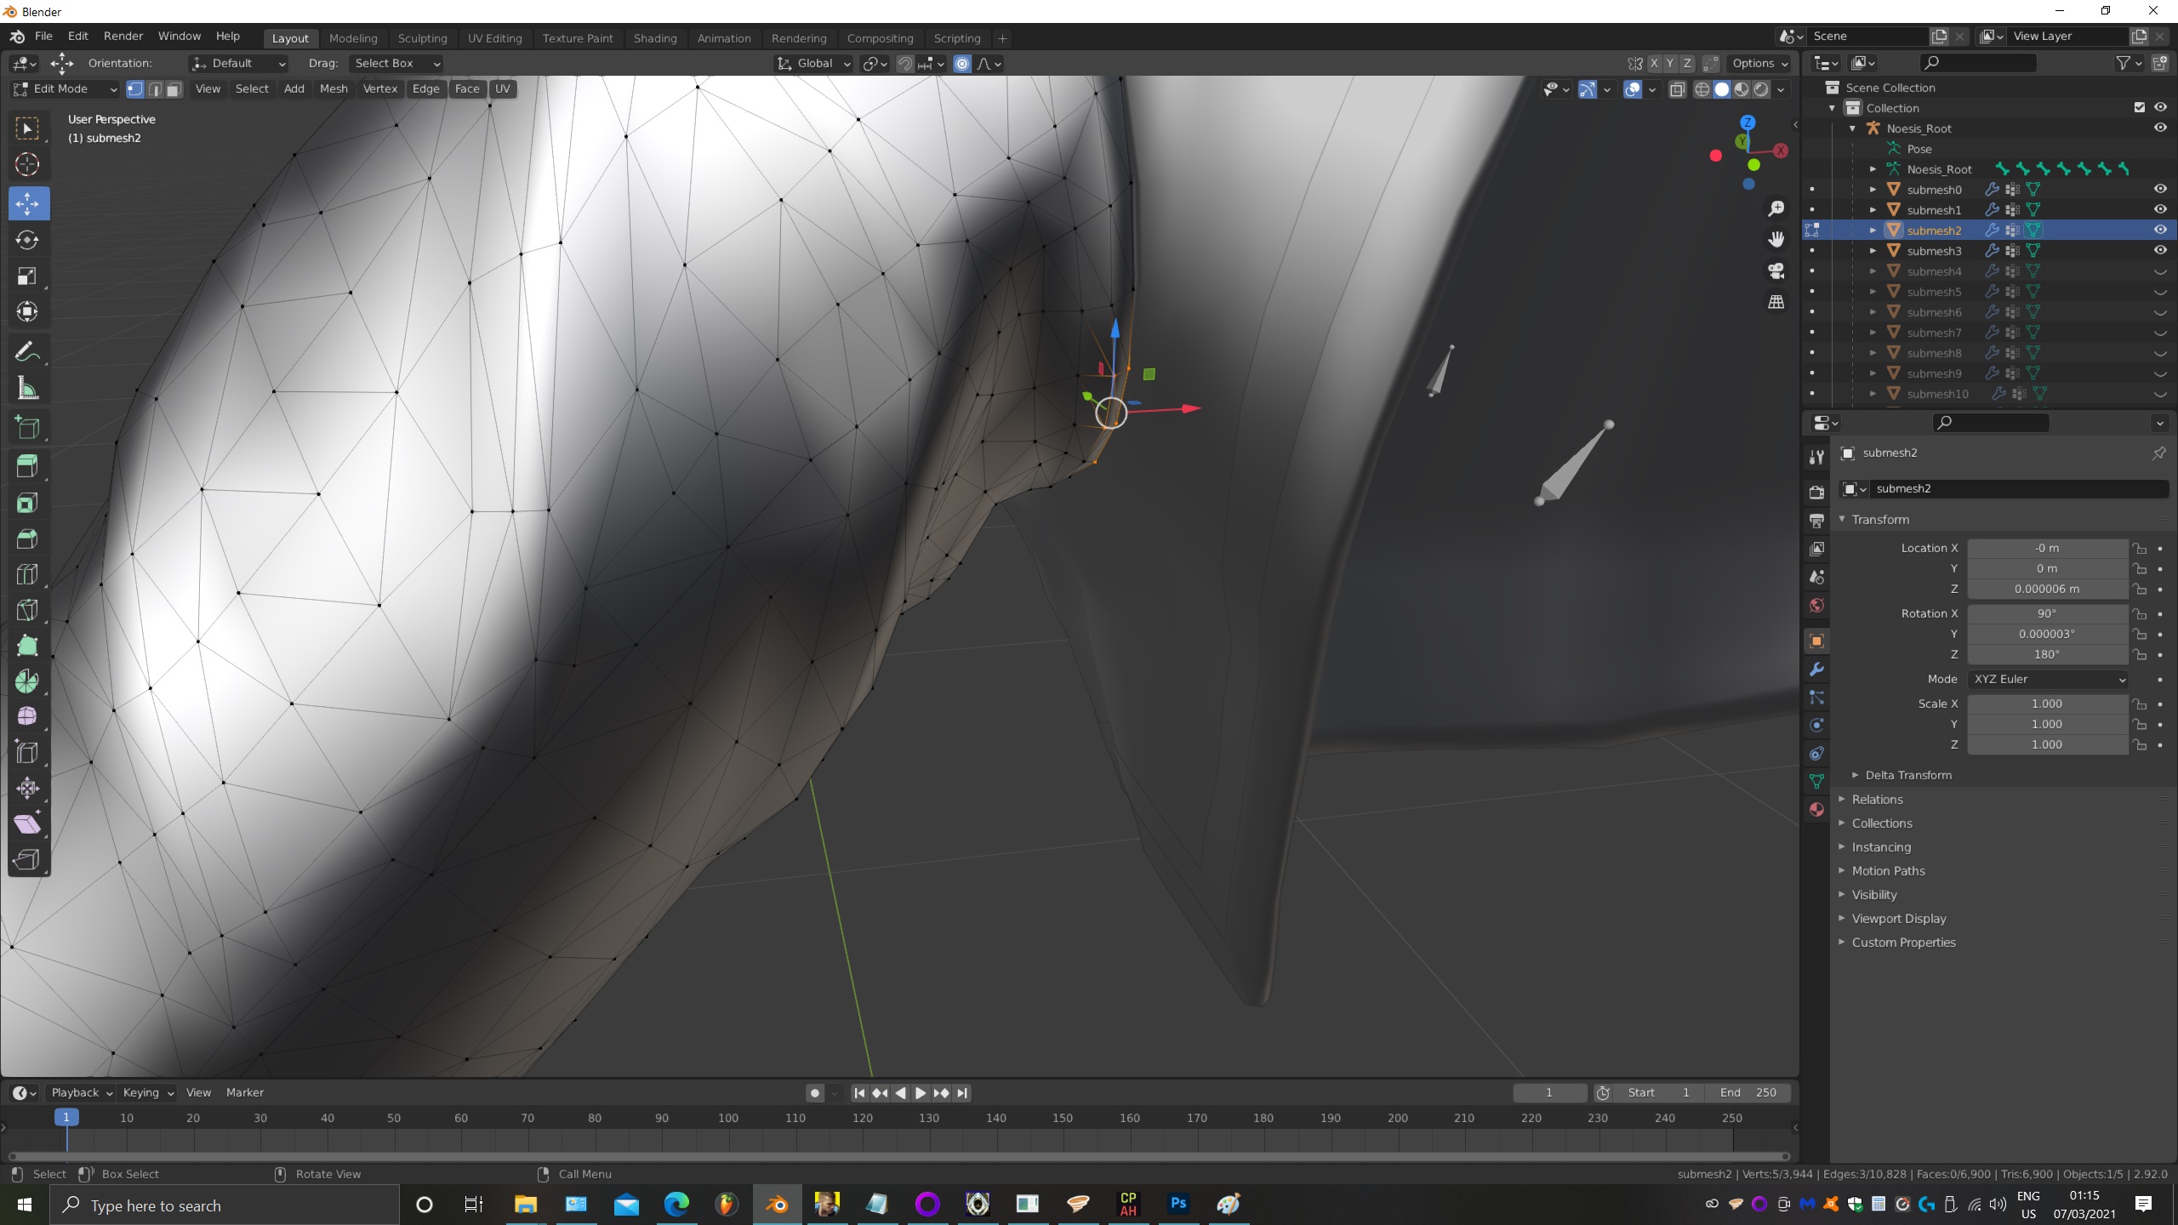This screenshot has width=2178, height=1225.
Task: Activate the Loop Cut tool
Action: [x=27, y=574]
